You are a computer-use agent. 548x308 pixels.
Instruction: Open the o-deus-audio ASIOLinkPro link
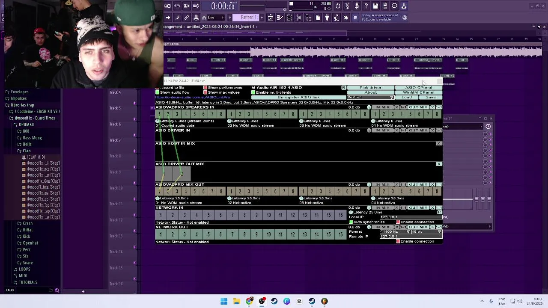pos(193,98)
